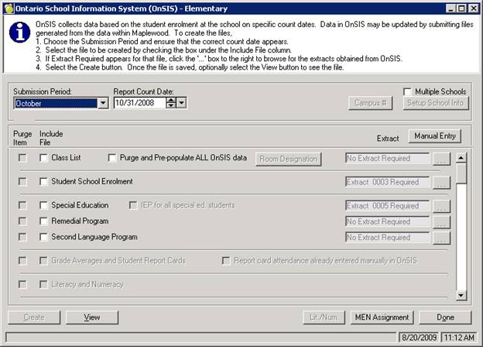Maximize the OnSIS window
This screenshot has width=483, height=347.
461,9
